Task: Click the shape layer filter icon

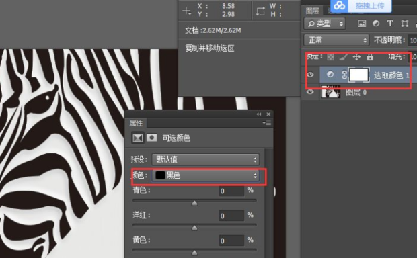Action: coord(404,24)
